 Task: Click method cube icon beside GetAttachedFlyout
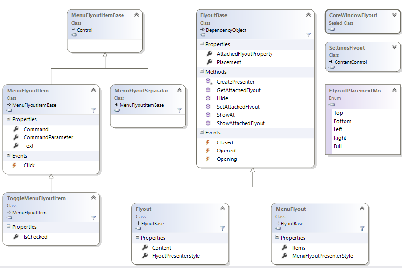208,90
